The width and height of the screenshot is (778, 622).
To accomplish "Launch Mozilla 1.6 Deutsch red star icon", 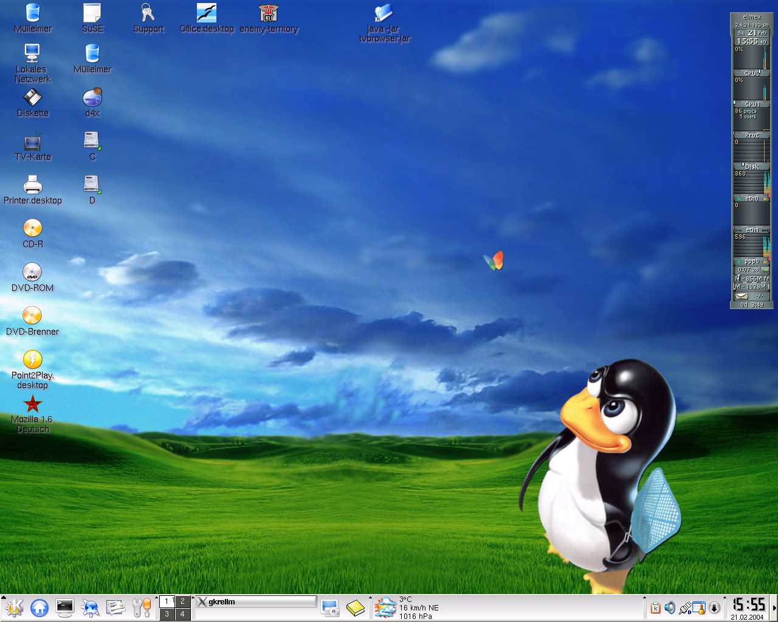I will click(33, 414).
